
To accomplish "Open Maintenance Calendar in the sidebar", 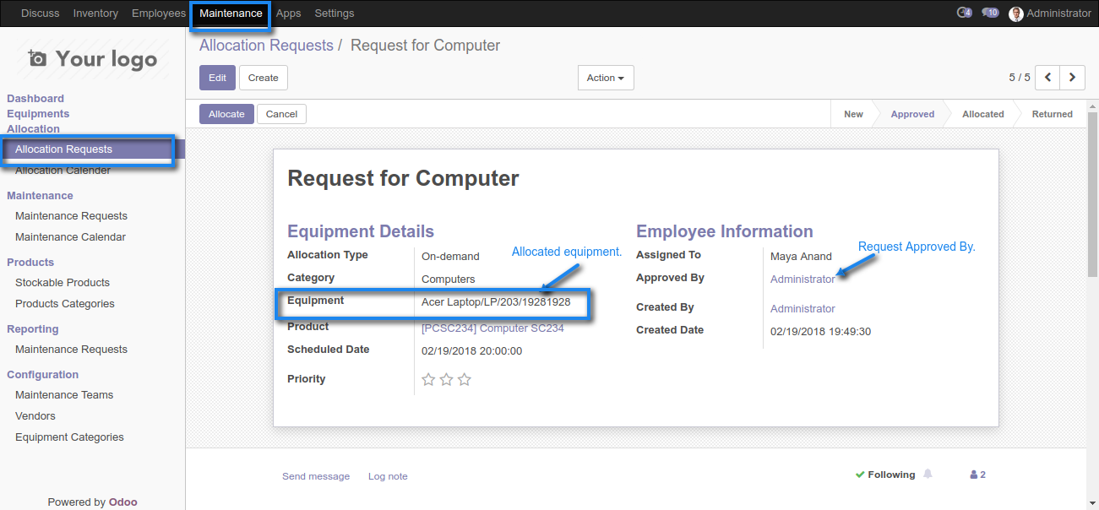I will pos(70,237).
